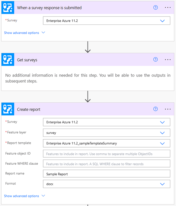Image resolution: width=176 pixels, height=206 pixels.
Task: Open help for 'When a survey response is submitted'
Action: [x=155, y=7]
